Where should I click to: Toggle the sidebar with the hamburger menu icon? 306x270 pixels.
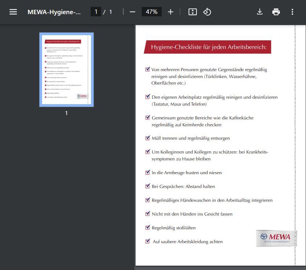pos(13,12)
